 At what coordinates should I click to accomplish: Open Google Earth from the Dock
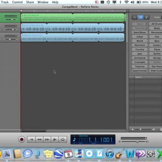(x=59, y=154)
